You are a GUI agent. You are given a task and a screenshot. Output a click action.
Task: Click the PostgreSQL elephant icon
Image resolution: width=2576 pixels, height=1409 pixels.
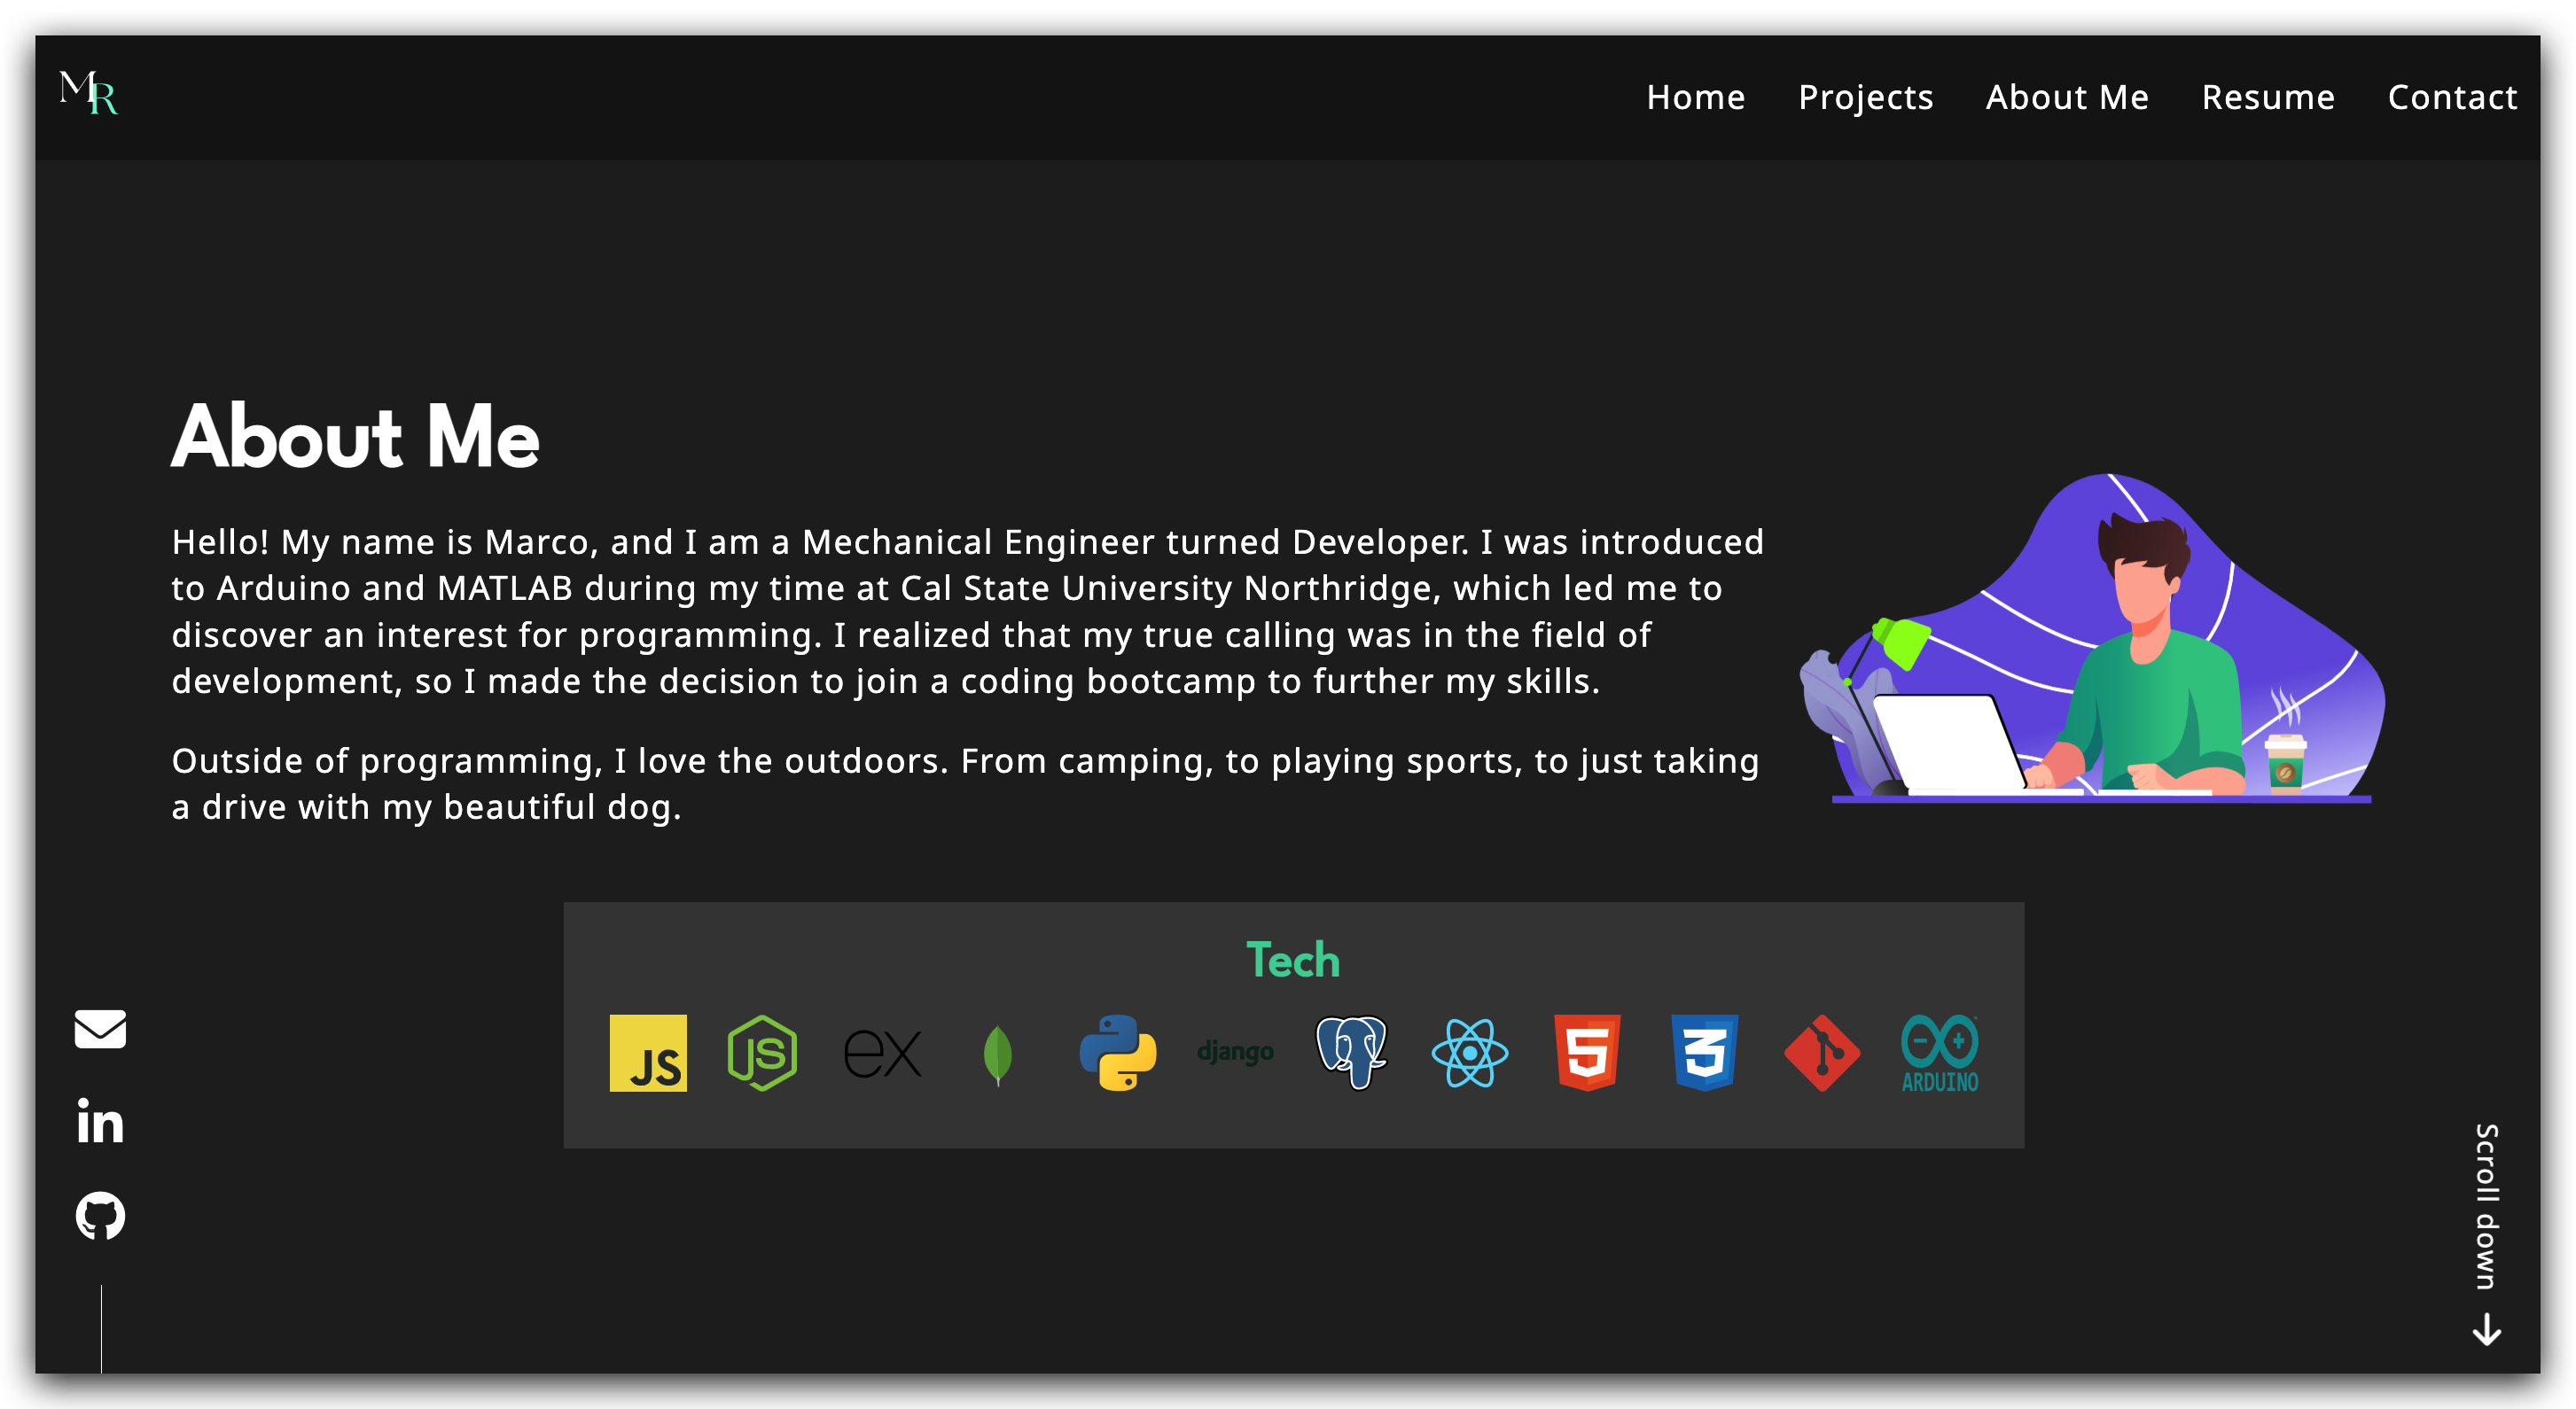[x=1351, y=1052]
